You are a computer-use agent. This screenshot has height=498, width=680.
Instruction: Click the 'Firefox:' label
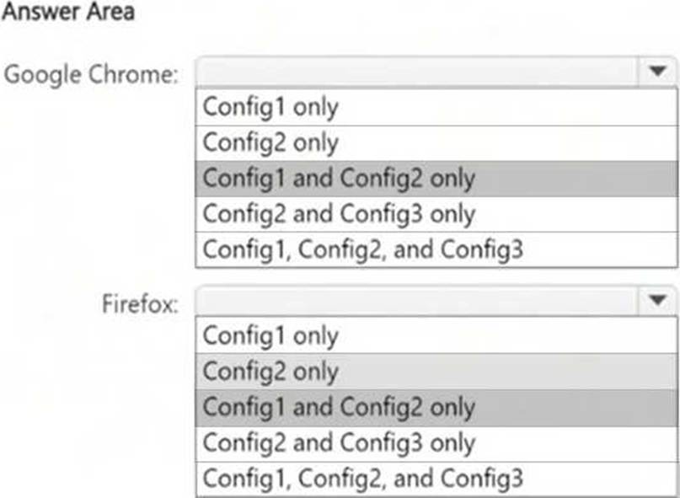pos(141,303)
